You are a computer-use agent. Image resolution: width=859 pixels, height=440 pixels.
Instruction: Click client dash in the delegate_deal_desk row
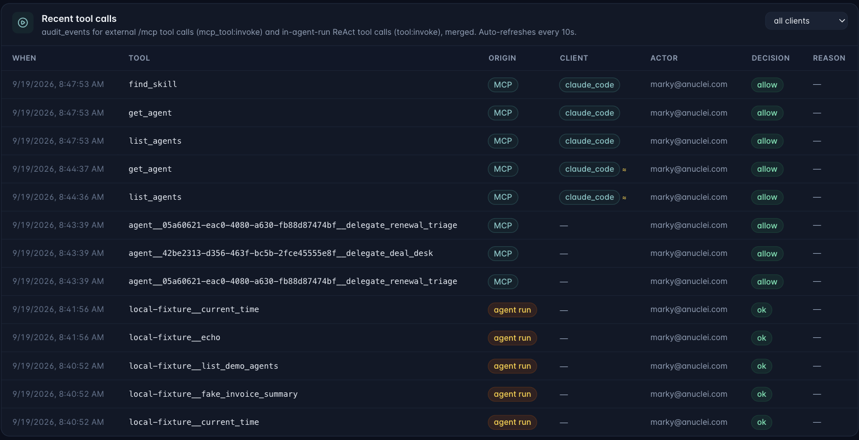click(x=564, y=253)
